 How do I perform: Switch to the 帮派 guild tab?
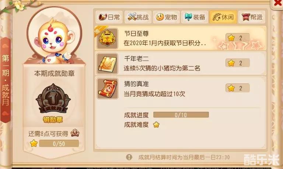(x=252, y=17)
